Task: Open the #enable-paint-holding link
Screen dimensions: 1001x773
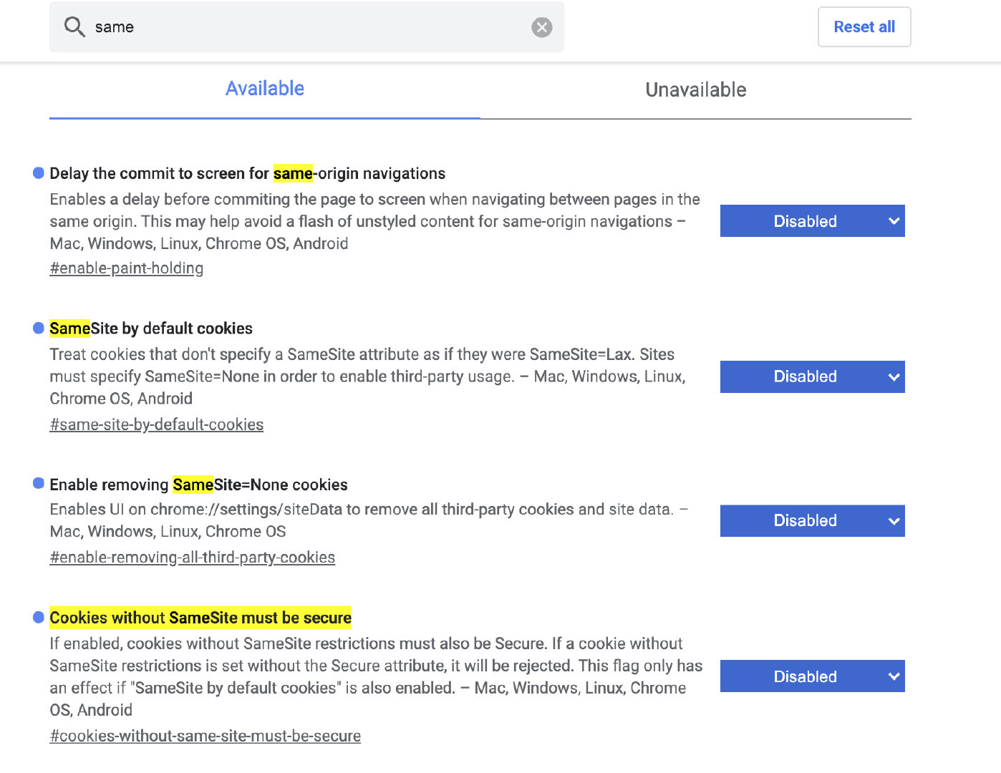Action: coord(126,268)
